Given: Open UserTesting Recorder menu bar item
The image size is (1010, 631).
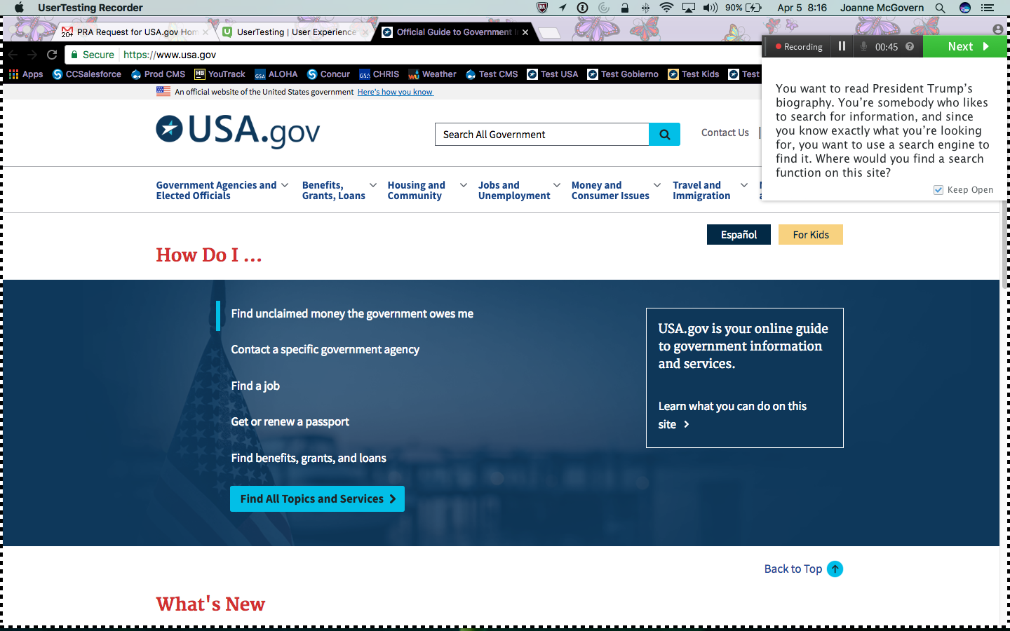Looking at the screenshot, I should [x=90, y=8].
